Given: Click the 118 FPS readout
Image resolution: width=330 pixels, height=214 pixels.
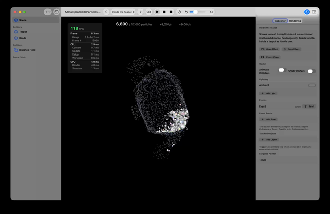Looking at the screenshot, I should point(77,28).
